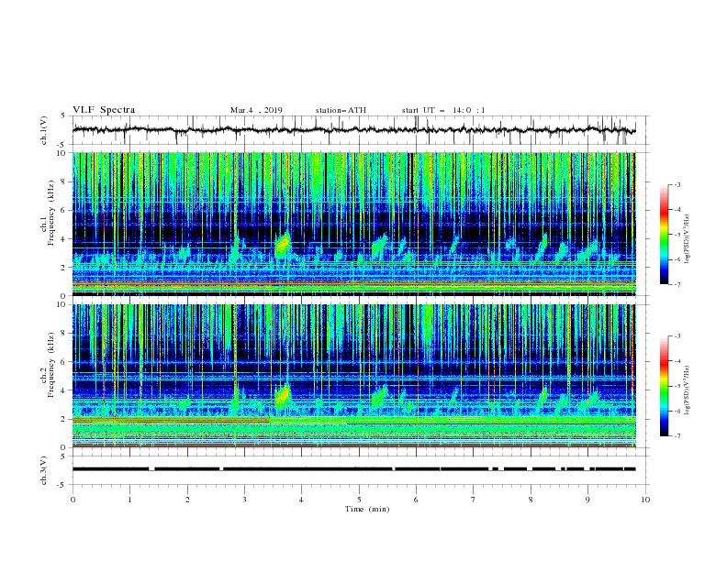Viewport: 727px width, 561px height.
Task: Click the ch.1 voltage waveform trace
Action: click(x=353, y=130)
